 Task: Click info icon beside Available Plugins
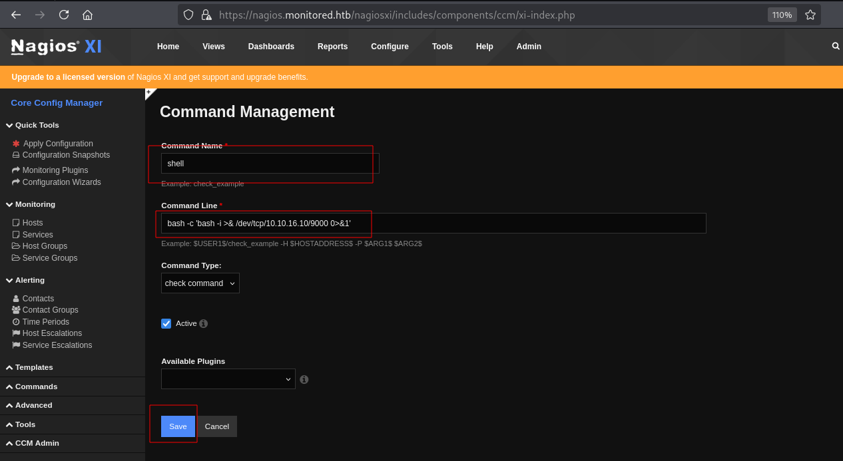[304, 380]
